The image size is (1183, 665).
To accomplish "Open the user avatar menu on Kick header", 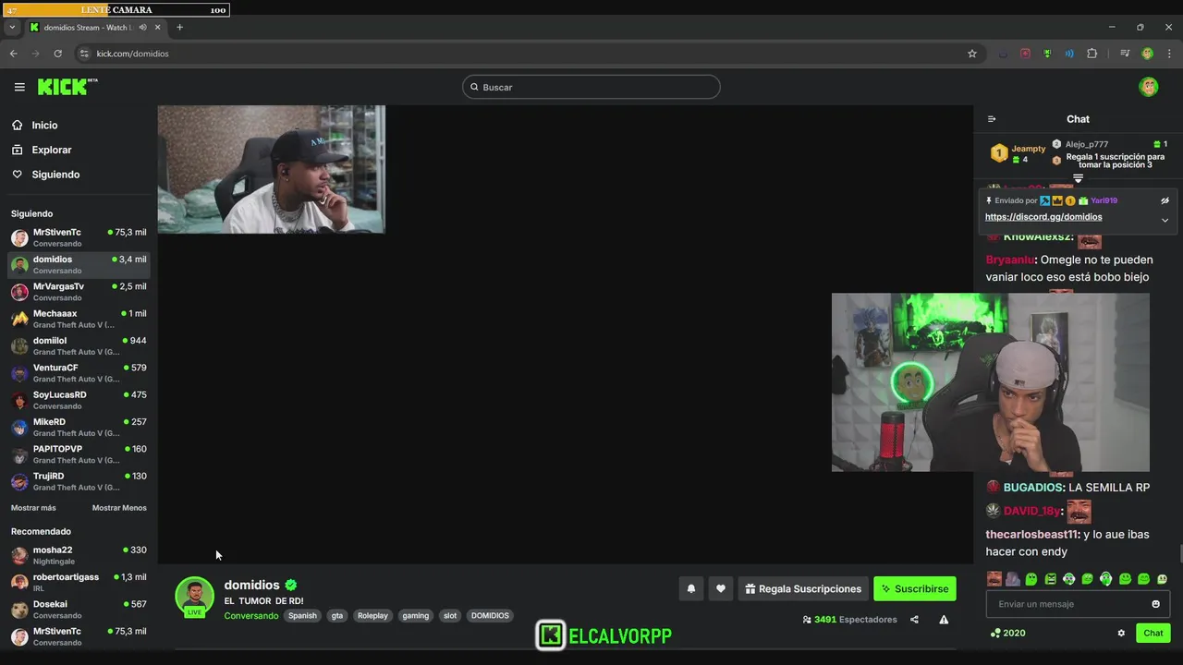I will point(1149,87).
